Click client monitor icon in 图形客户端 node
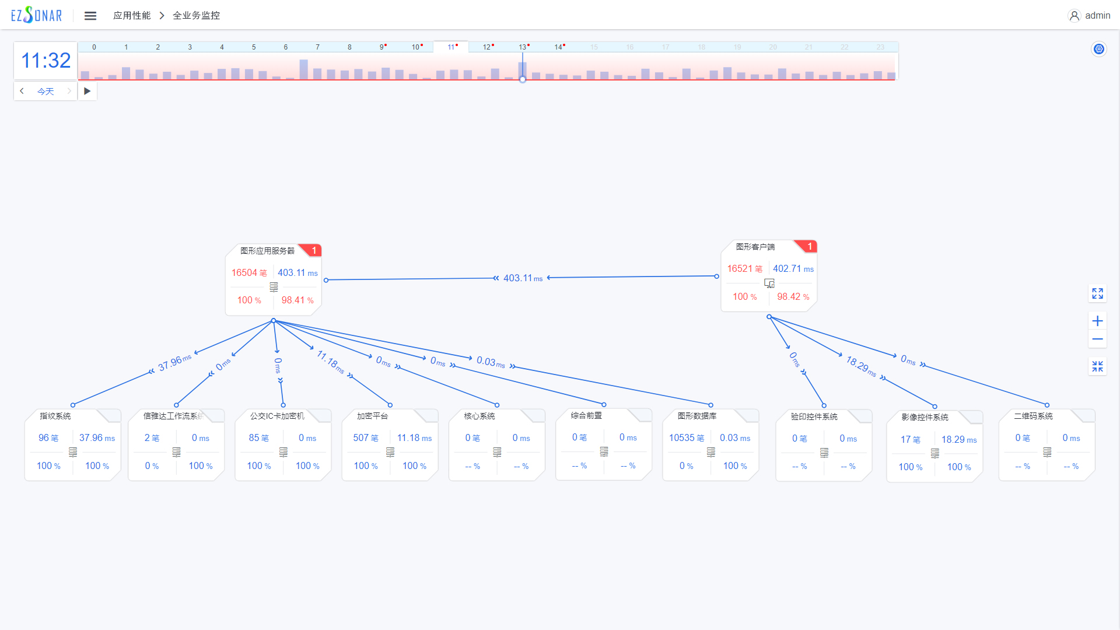The image size is (1120, 630). click(769, 283)
